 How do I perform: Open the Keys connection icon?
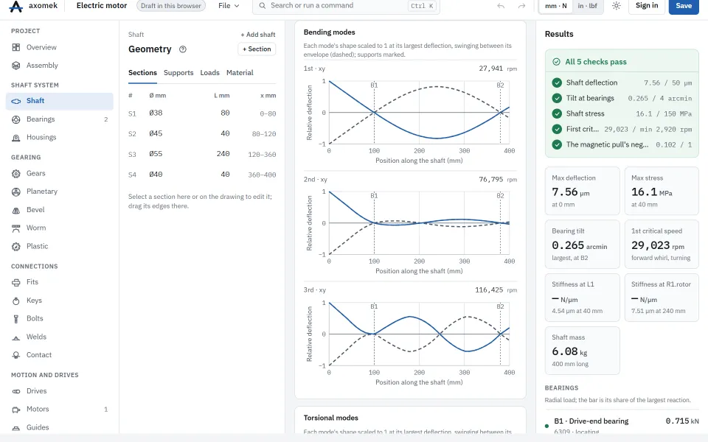tap(15, 301)
